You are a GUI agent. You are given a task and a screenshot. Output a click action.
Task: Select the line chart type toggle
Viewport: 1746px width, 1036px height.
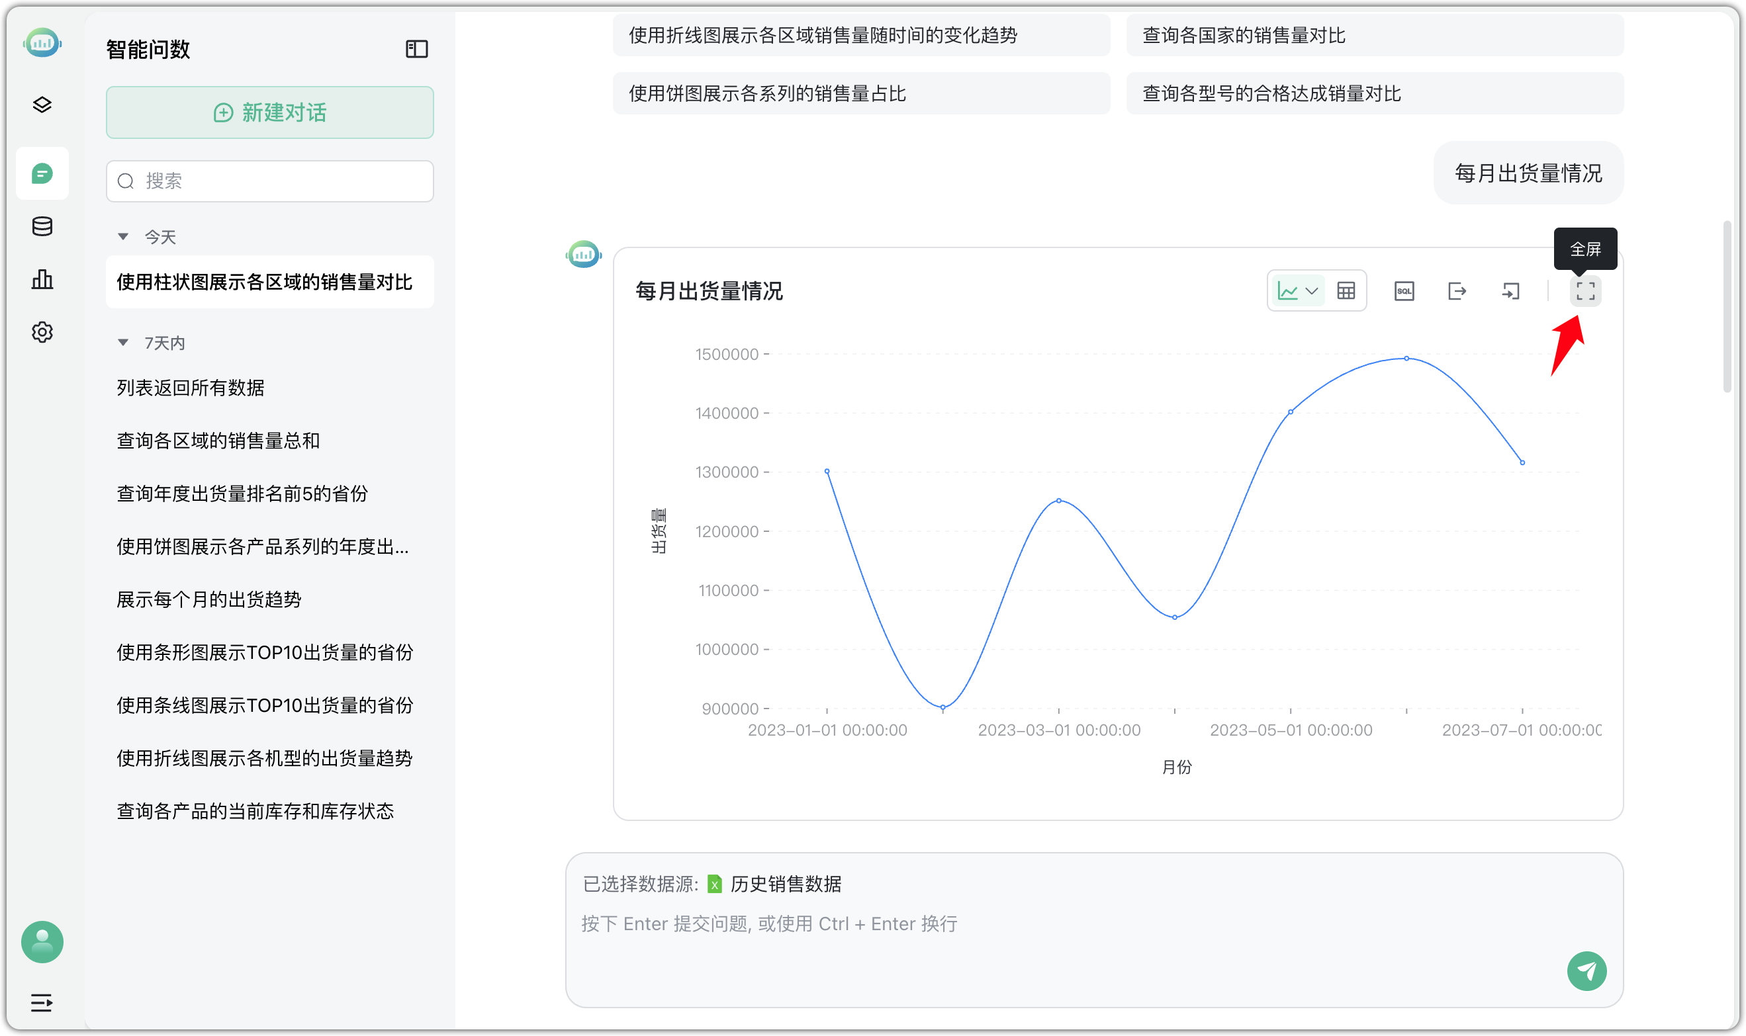click(x=1290, y=290)
